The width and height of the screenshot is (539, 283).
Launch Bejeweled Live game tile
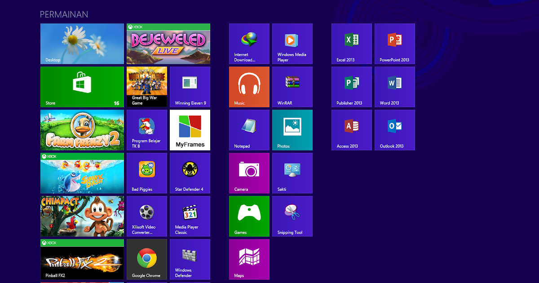click(x=168, y=44)
